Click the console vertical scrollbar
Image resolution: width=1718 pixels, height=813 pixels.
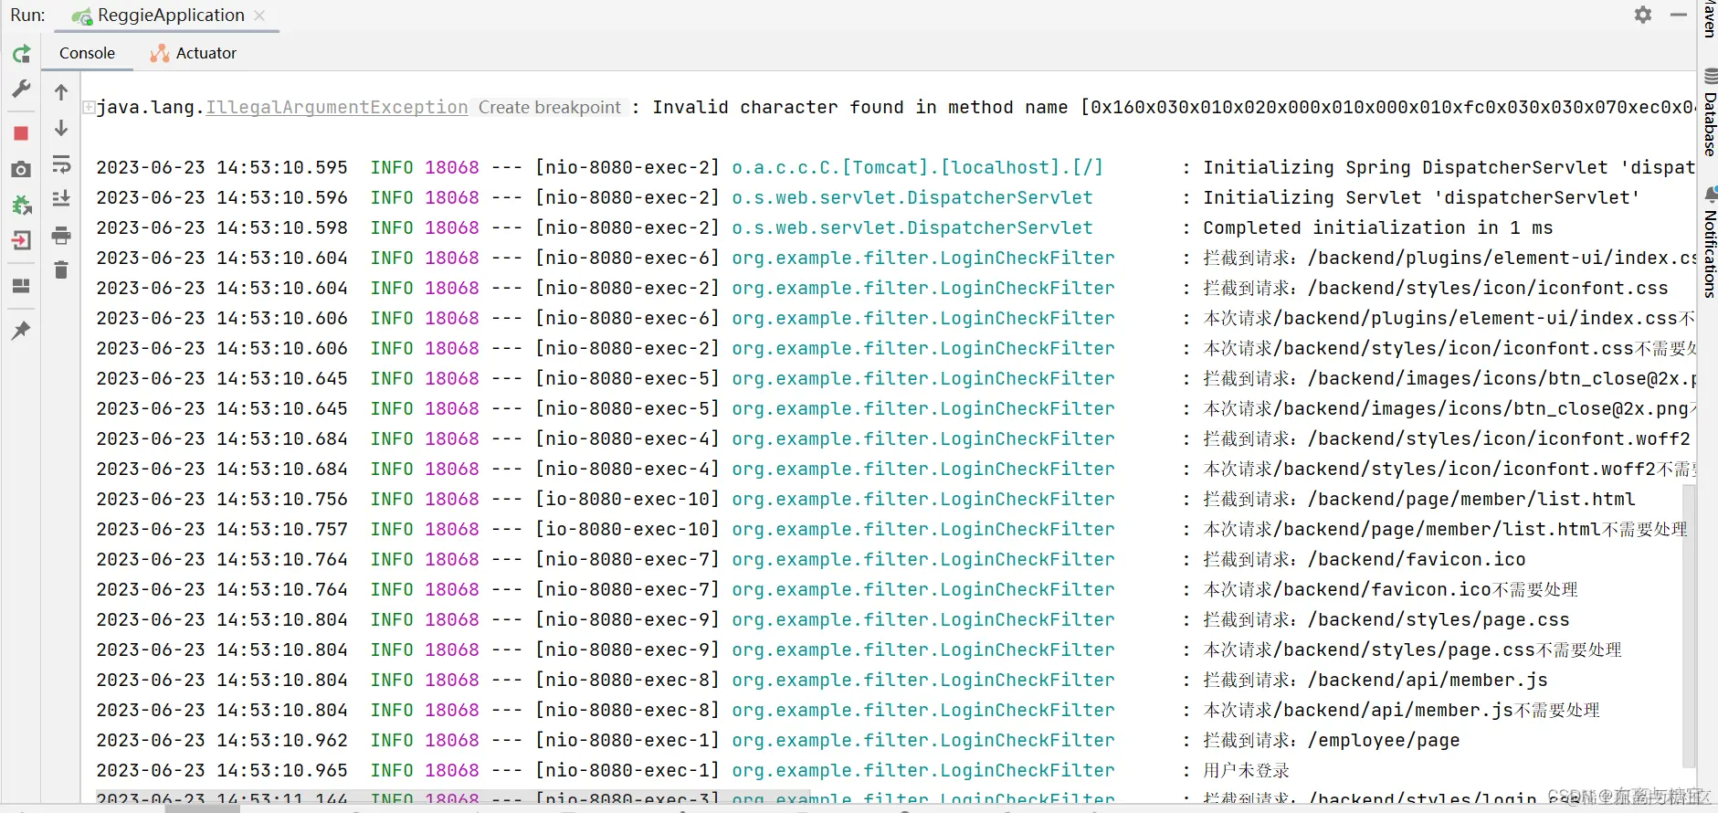(1690, 626)
